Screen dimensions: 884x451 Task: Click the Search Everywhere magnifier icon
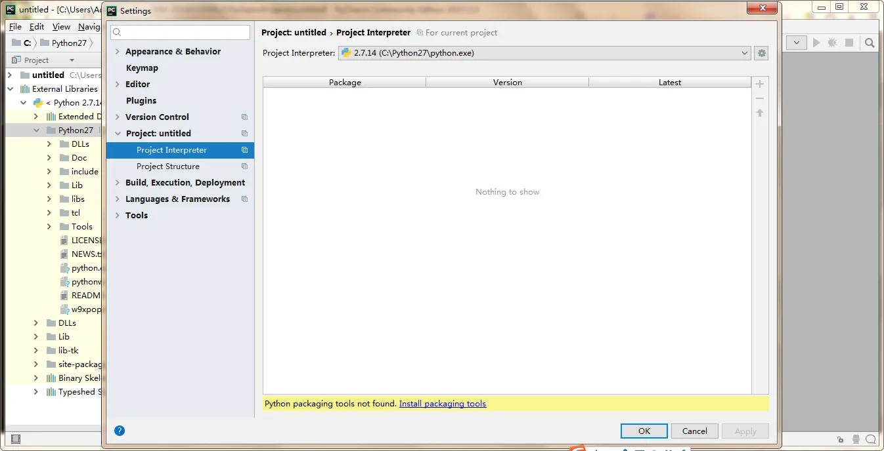coord(870,43)
